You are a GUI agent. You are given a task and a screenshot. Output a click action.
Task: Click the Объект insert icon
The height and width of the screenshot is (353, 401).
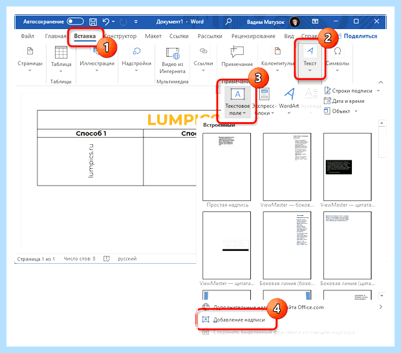327,111
